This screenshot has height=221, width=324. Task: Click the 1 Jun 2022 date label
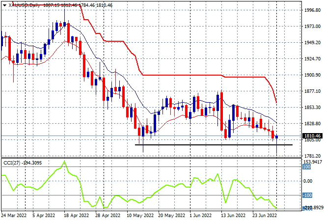(201, 216)
